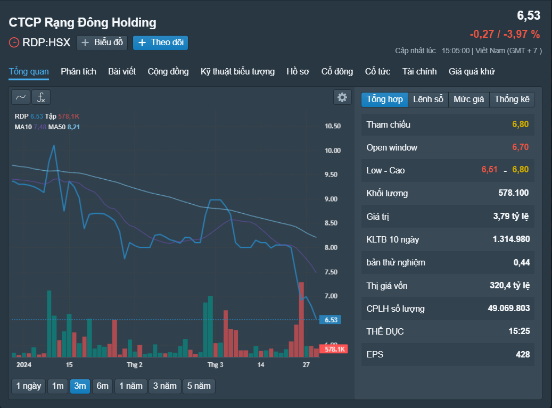The width and height of the screenshot is (552, 408).
Task: Open the Cổ tức tab
Action: (377, 72)
